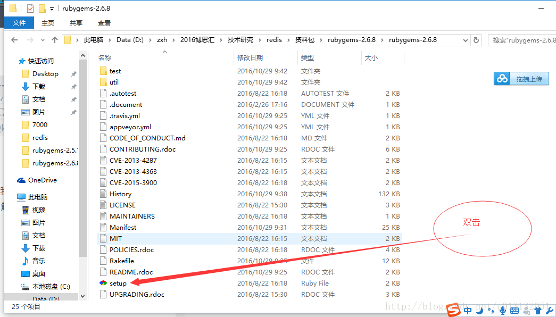This screenshot has width=556, height=317.
Task: Select CODE_OF_CONDUCT.md file
Action: (147, 138)
